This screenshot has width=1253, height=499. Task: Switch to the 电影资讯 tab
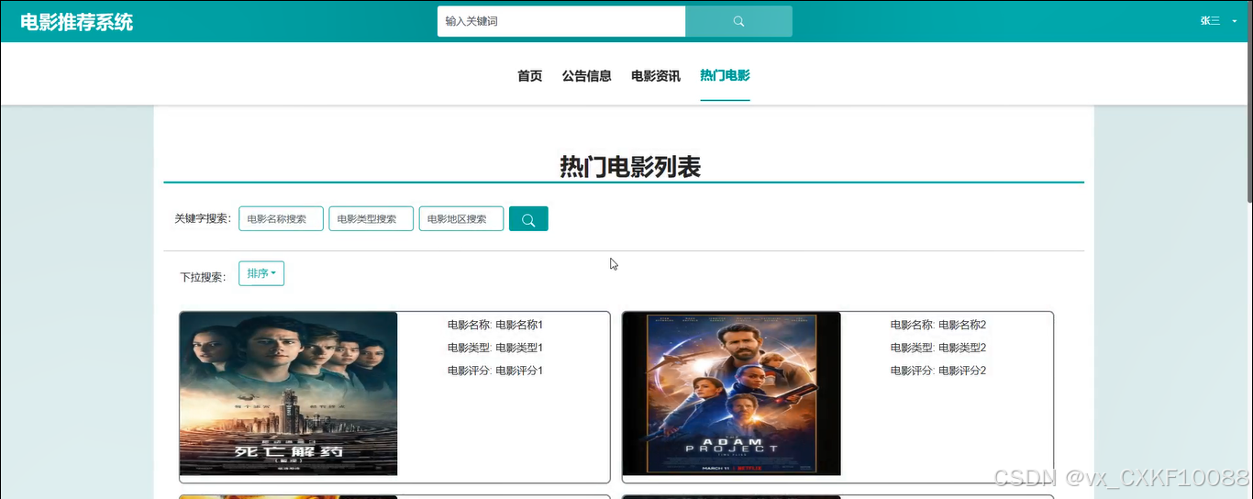[x=656, y=76]
